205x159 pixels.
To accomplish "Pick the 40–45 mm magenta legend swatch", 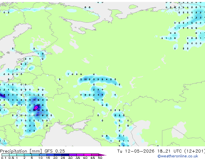I will pos(88,155).
